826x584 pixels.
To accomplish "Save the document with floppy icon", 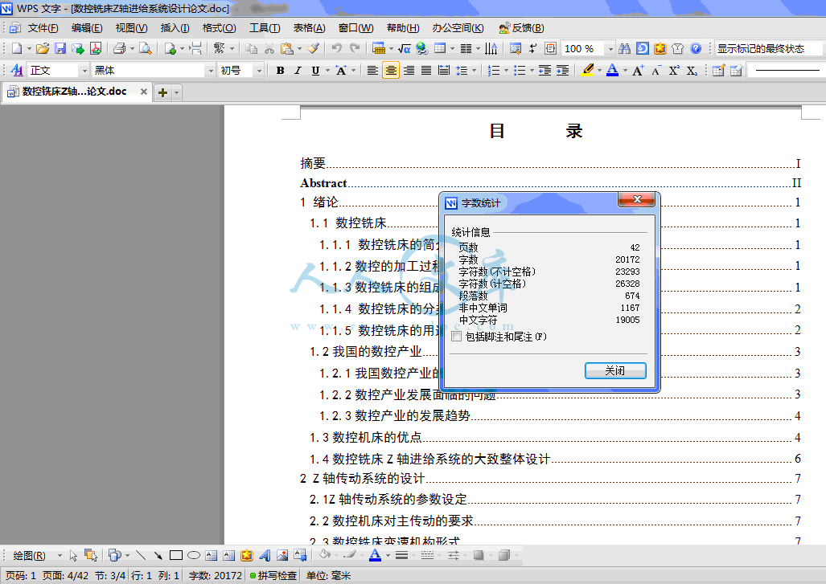I will (x=60, y=49).
